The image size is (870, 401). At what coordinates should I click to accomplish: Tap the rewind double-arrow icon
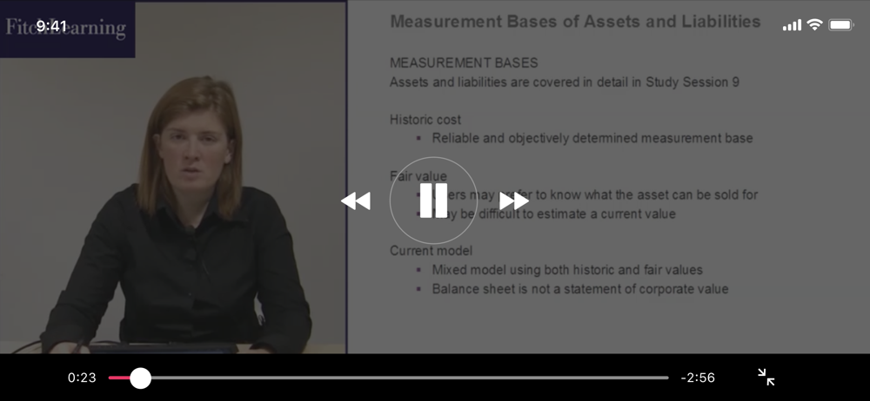tap(356, 200)
